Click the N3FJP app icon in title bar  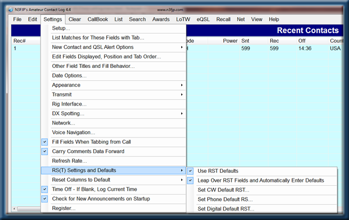point(11,10)
